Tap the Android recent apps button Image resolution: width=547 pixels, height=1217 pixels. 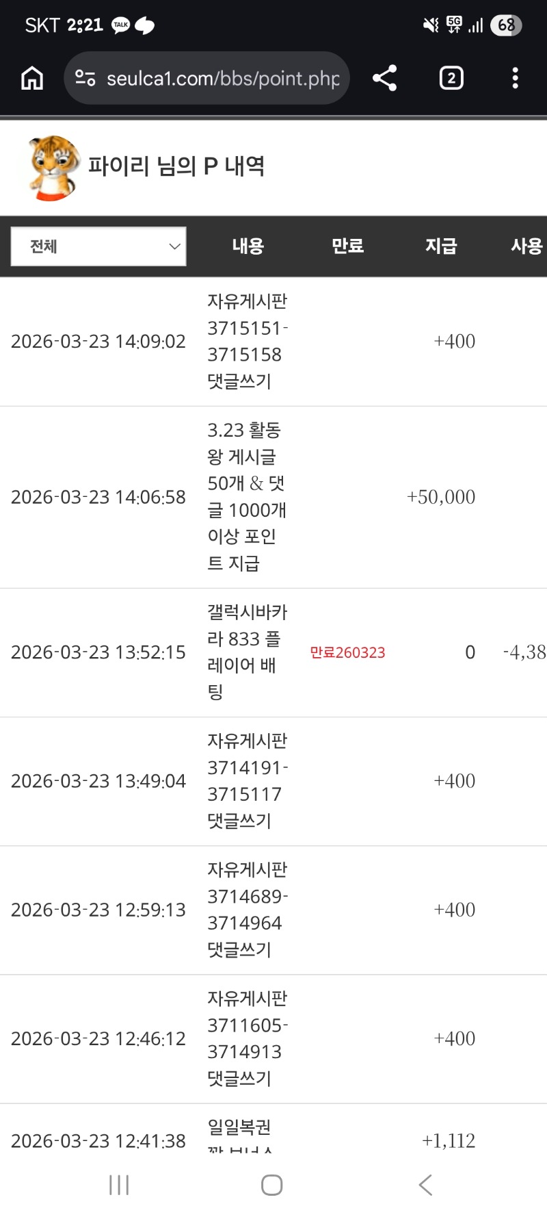point(119,1185)
